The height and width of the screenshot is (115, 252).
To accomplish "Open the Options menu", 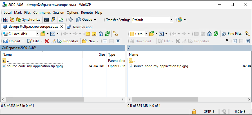I will [73, 13].
